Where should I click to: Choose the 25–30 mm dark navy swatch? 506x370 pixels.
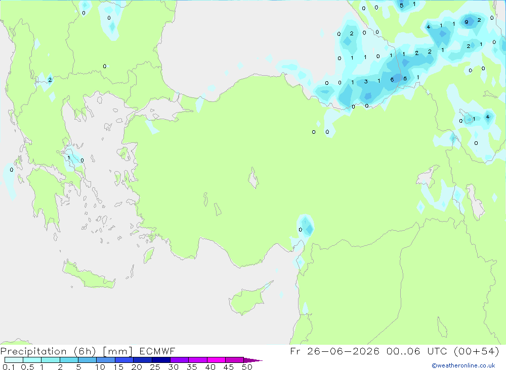(x=161, y=360)
